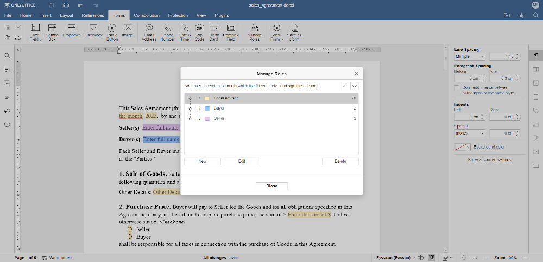543x262 pixels.
Task: Click the Email Address field icon
Action: pyautogui.click(x=149, y=29)
